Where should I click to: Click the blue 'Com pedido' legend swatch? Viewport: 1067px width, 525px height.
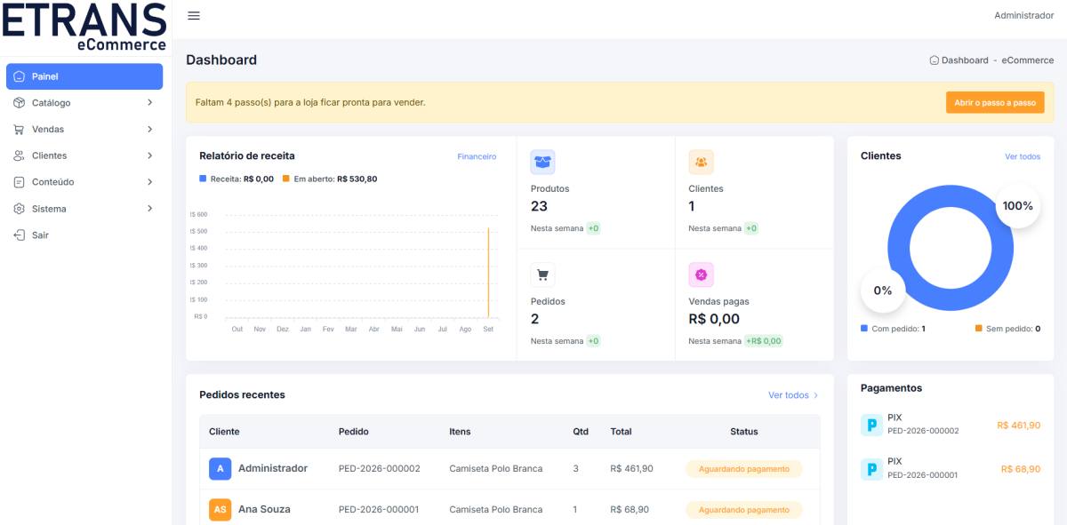864,328
